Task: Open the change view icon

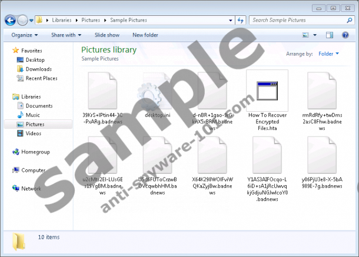Action: point(305,35)
